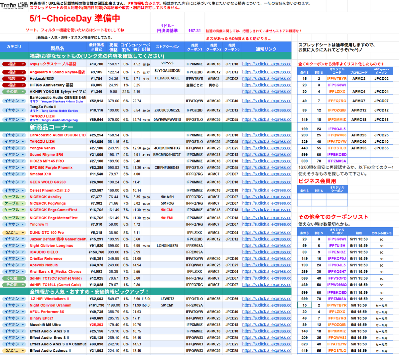
Task: Open AliExpress link for Celest PhoenixCall 2.0
Action: (x=267, y=190)
